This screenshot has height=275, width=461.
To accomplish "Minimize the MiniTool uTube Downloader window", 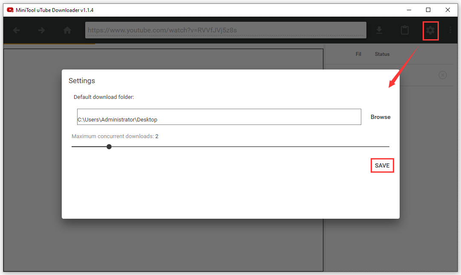I will (409, 10).
